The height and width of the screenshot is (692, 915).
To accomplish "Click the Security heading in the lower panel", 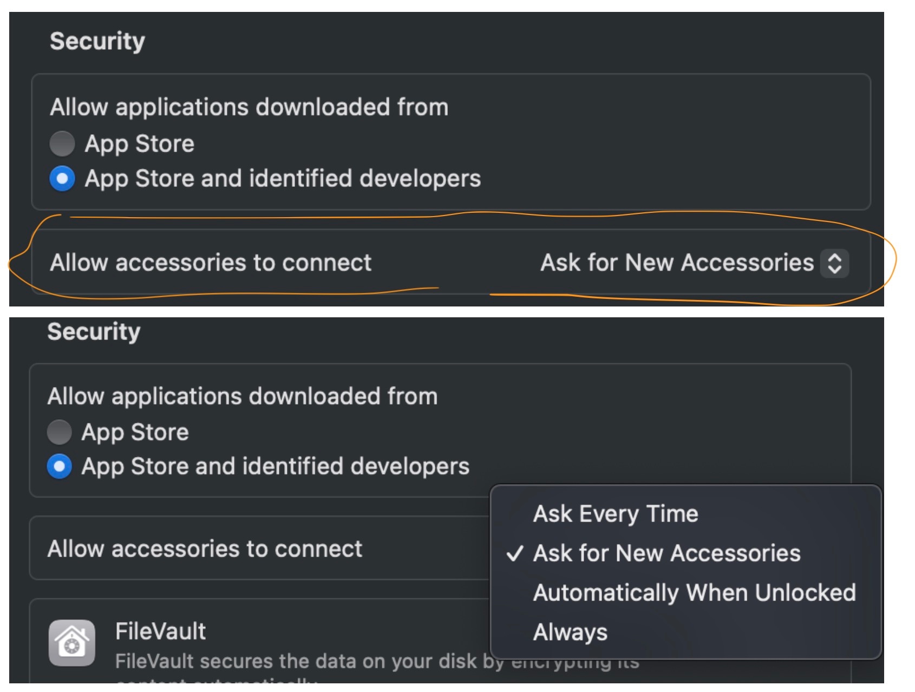I will coord(94,331).
